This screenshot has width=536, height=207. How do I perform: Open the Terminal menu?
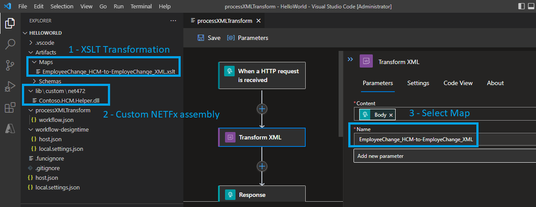click(x=142, y=6)
